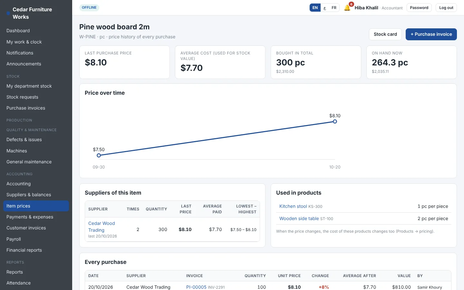Viewport: 464px width, 290px height.
Task: Go to Stock requests
Action: (36, 97)
